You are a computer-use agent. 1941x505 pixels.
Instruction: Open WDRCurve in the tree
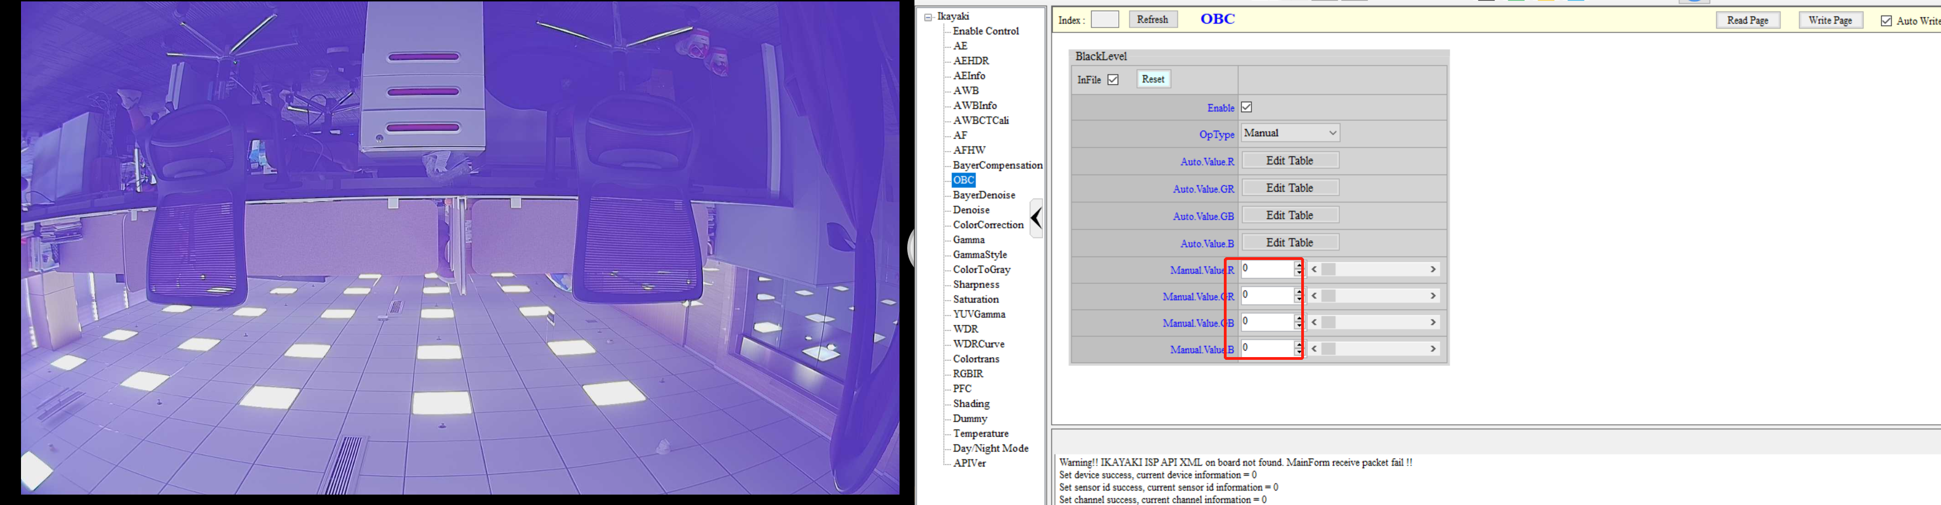click(979, 344)
